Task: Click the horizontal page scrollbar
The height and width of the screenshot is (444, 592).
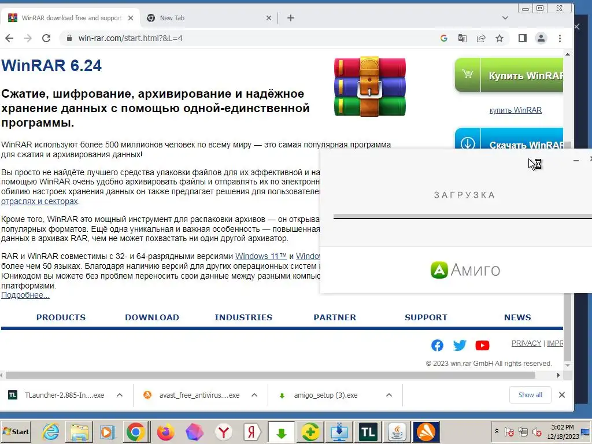Action: tap(271, 375)
